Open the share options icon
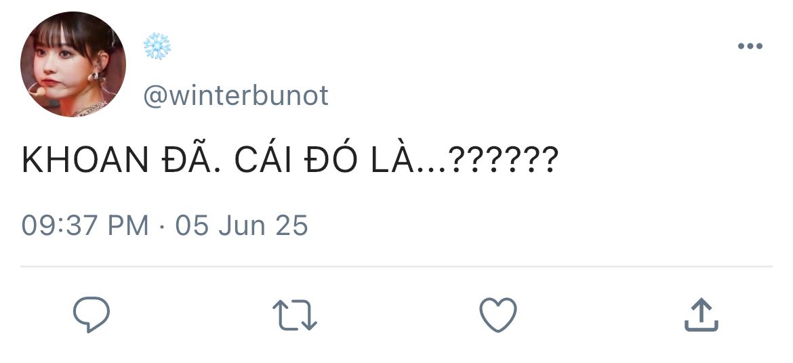Screen dimensions: 793x363 click(701, 314)
